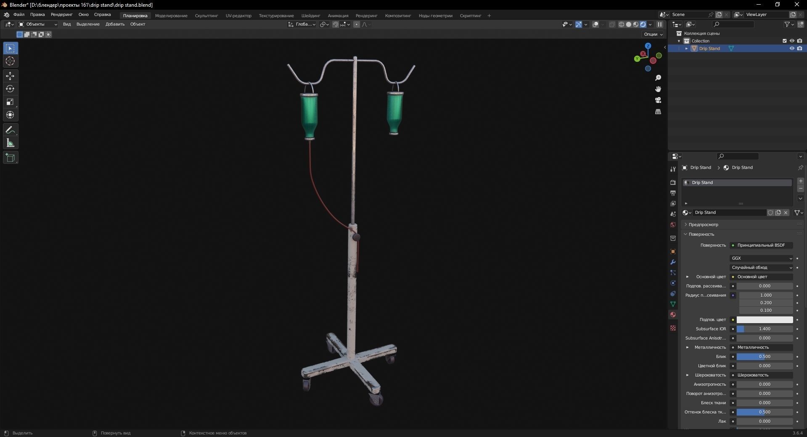The image size is (807, 437).
Task: Add a material slot with plus button
Action: tap(801, 181)
